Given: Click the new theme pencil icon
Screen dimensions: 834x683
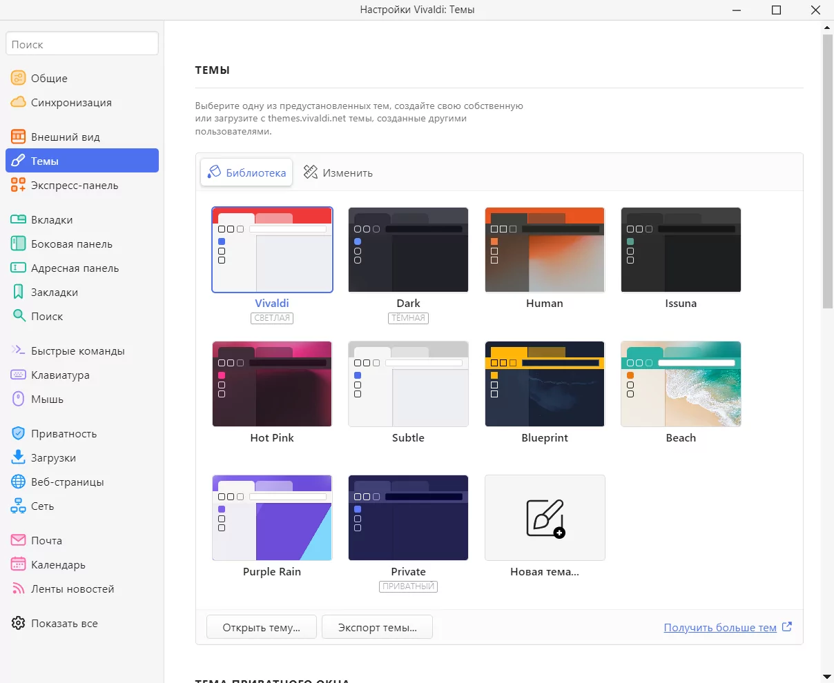Looking at the screenshot, I should click(545, 518).
